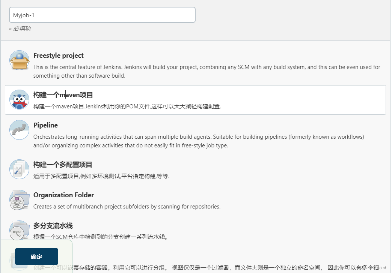Select the Organization Folder title

pos(63,195)
